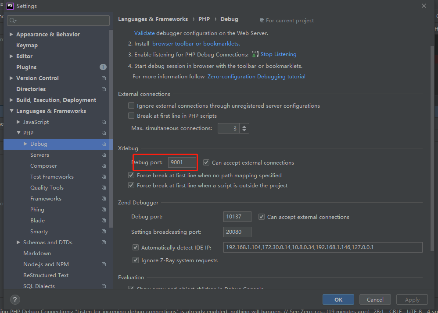Image resolution: width=438 pixels, height=313 pixels.
Task: Confirm settings with OK button
Action: 338,299
